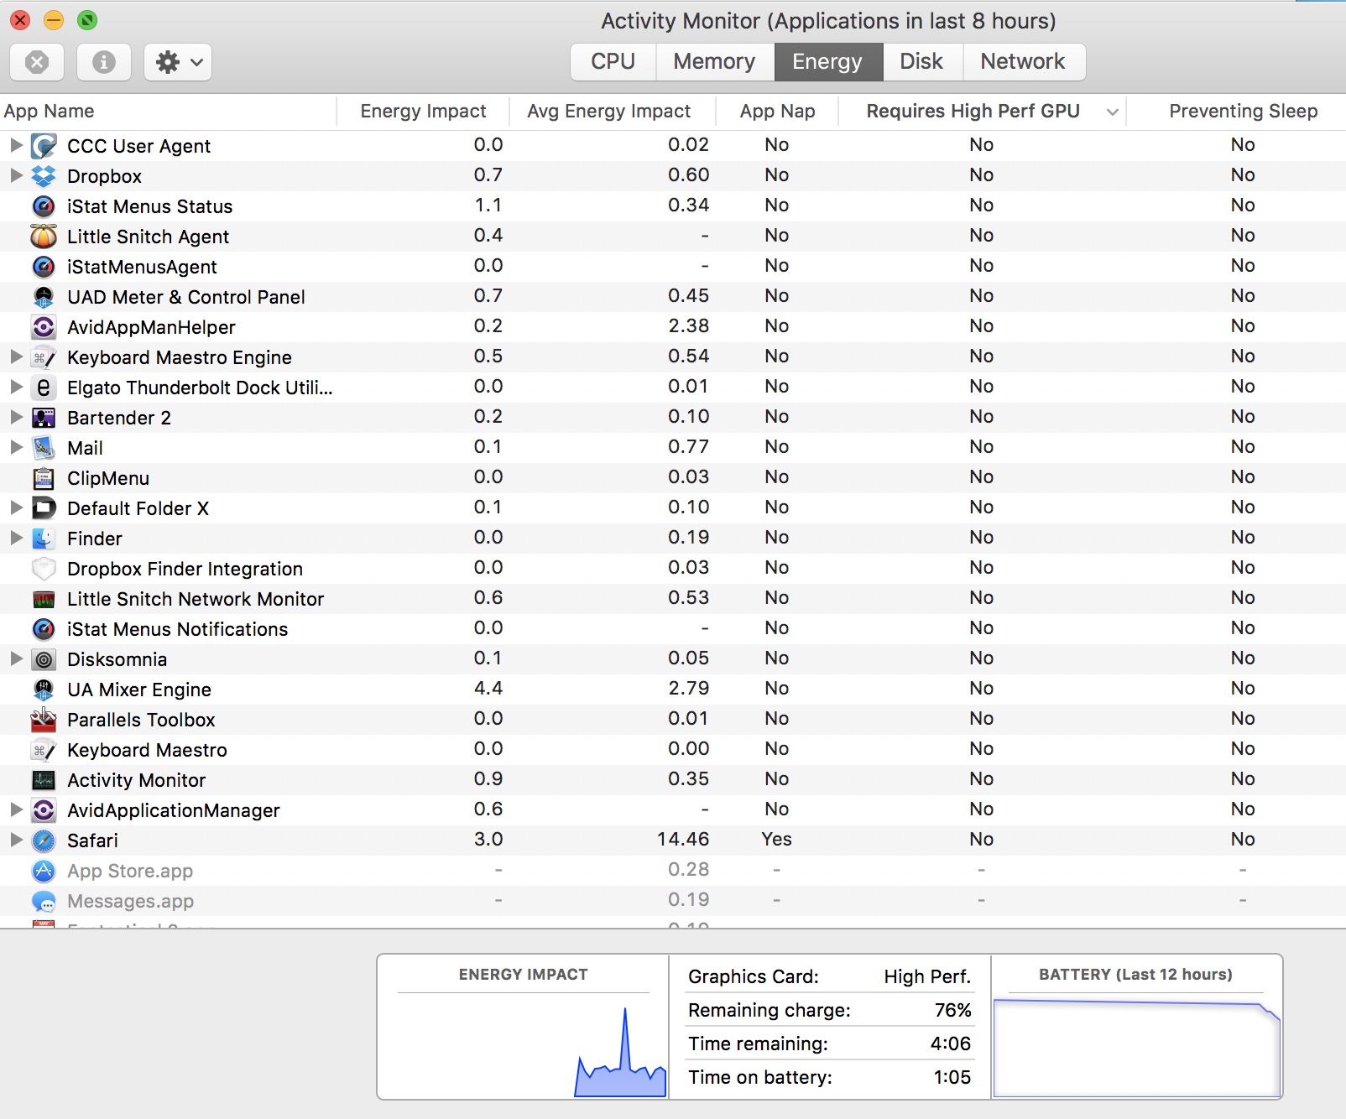Image resolution: width=1346 pixels, height=1119 pixels.
Task: Expand the Dropbox process row
Action: pyautogui.click(x=16, y=175)
